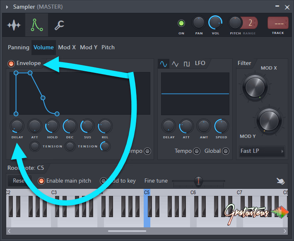The height and width of the screenshot is (241, 294).
Task: Close the Sampler window
Action: coord(287,7)
